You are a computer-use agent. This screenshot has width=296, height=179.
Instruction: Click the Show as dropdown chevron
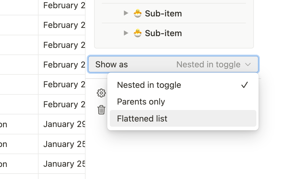248,65
